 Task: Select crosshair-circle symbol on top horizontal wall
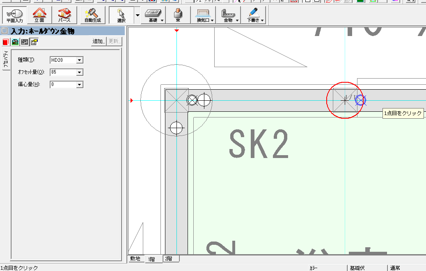[204, 100]
